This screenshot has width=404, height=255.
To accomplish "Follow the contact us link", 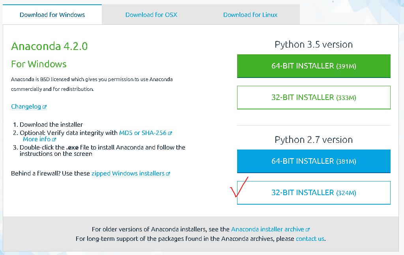I will click(310, 239).
